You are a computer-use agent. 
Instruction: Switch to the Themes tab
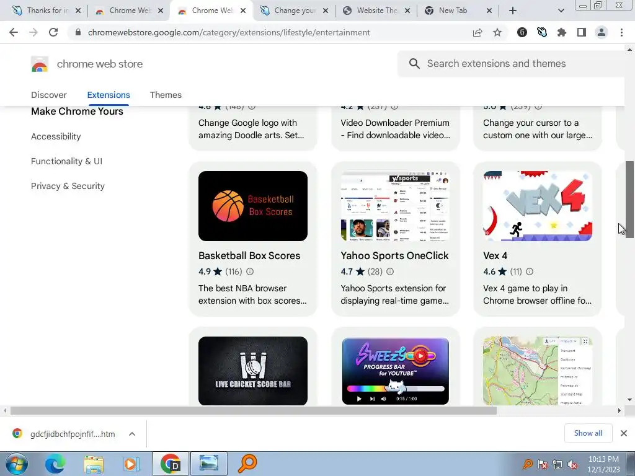pyautogui.click(x=166, y=95)
